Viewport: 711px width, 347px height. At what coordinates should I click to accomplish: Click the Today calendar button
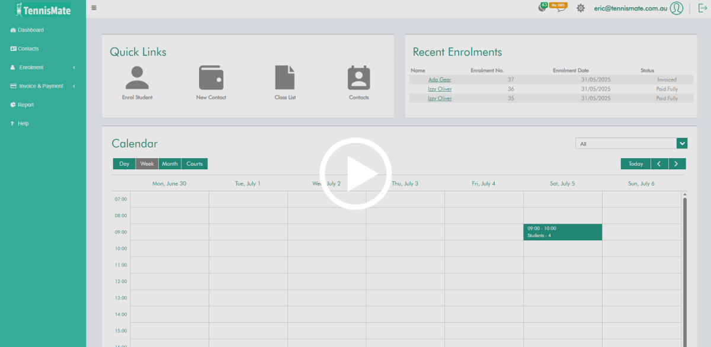635,164
